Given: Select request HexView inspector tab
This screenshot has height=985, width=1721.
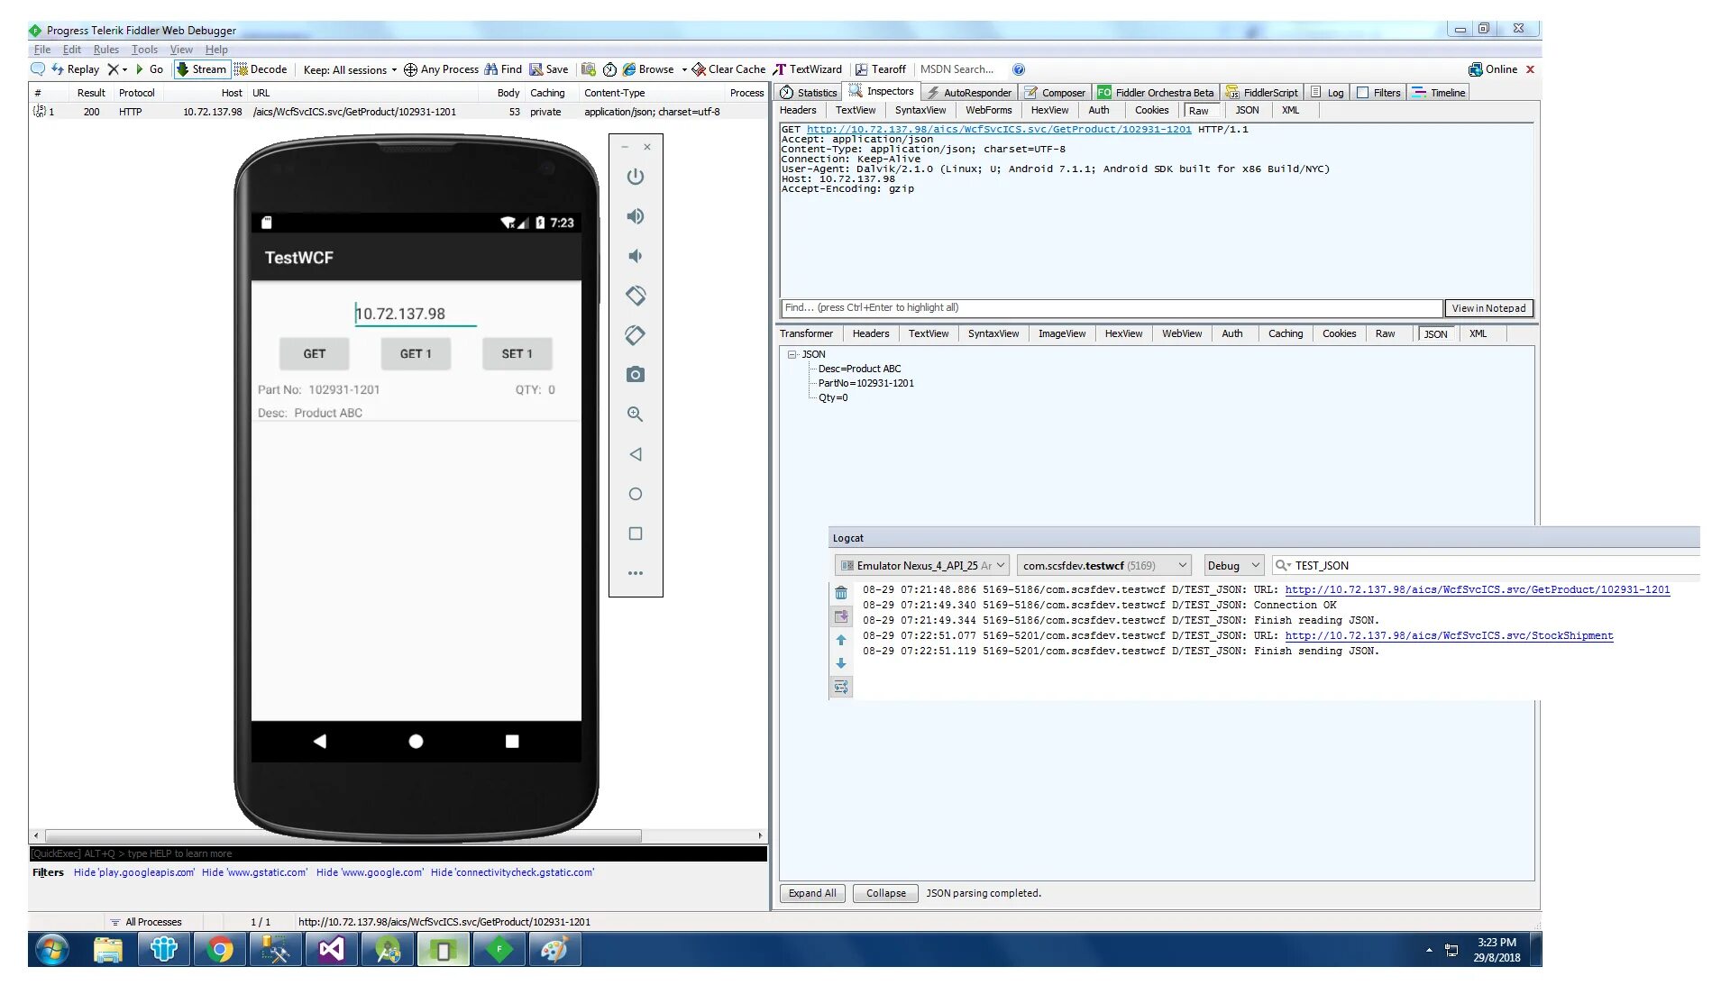Looking at the screenshot, I should [x=1049, y=111].
